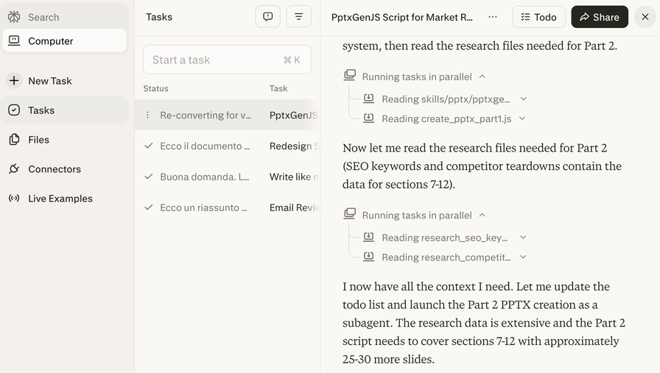Open Files section in sidebar
This screenshot has height=373, width=660.
point(38,140)
